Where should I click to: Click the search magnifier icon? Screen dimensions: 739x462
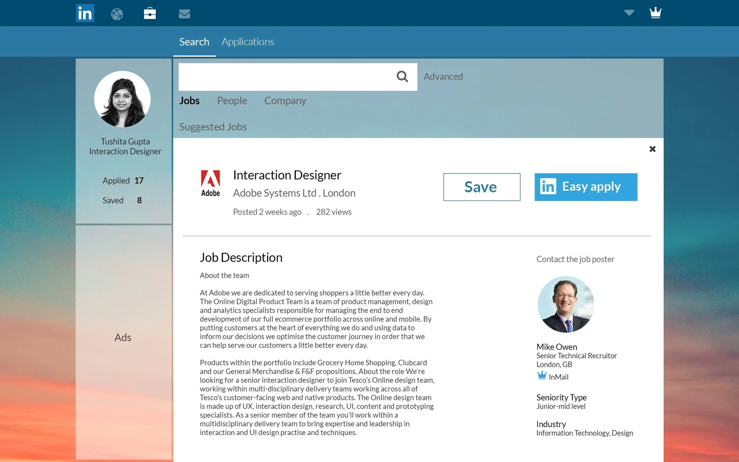pyautogui.click(x=402, y=76)
